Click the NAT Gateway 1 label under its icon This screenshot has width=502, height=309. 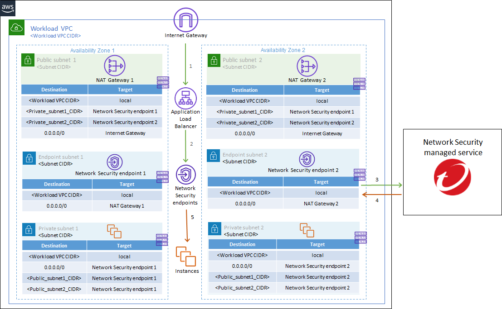point(115,80)
